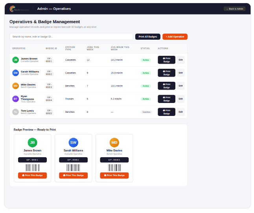Viewport: 254px width, 213px height.
Task: Click Ryan Thompson's purple RT avatar
Action: [16, 99]
